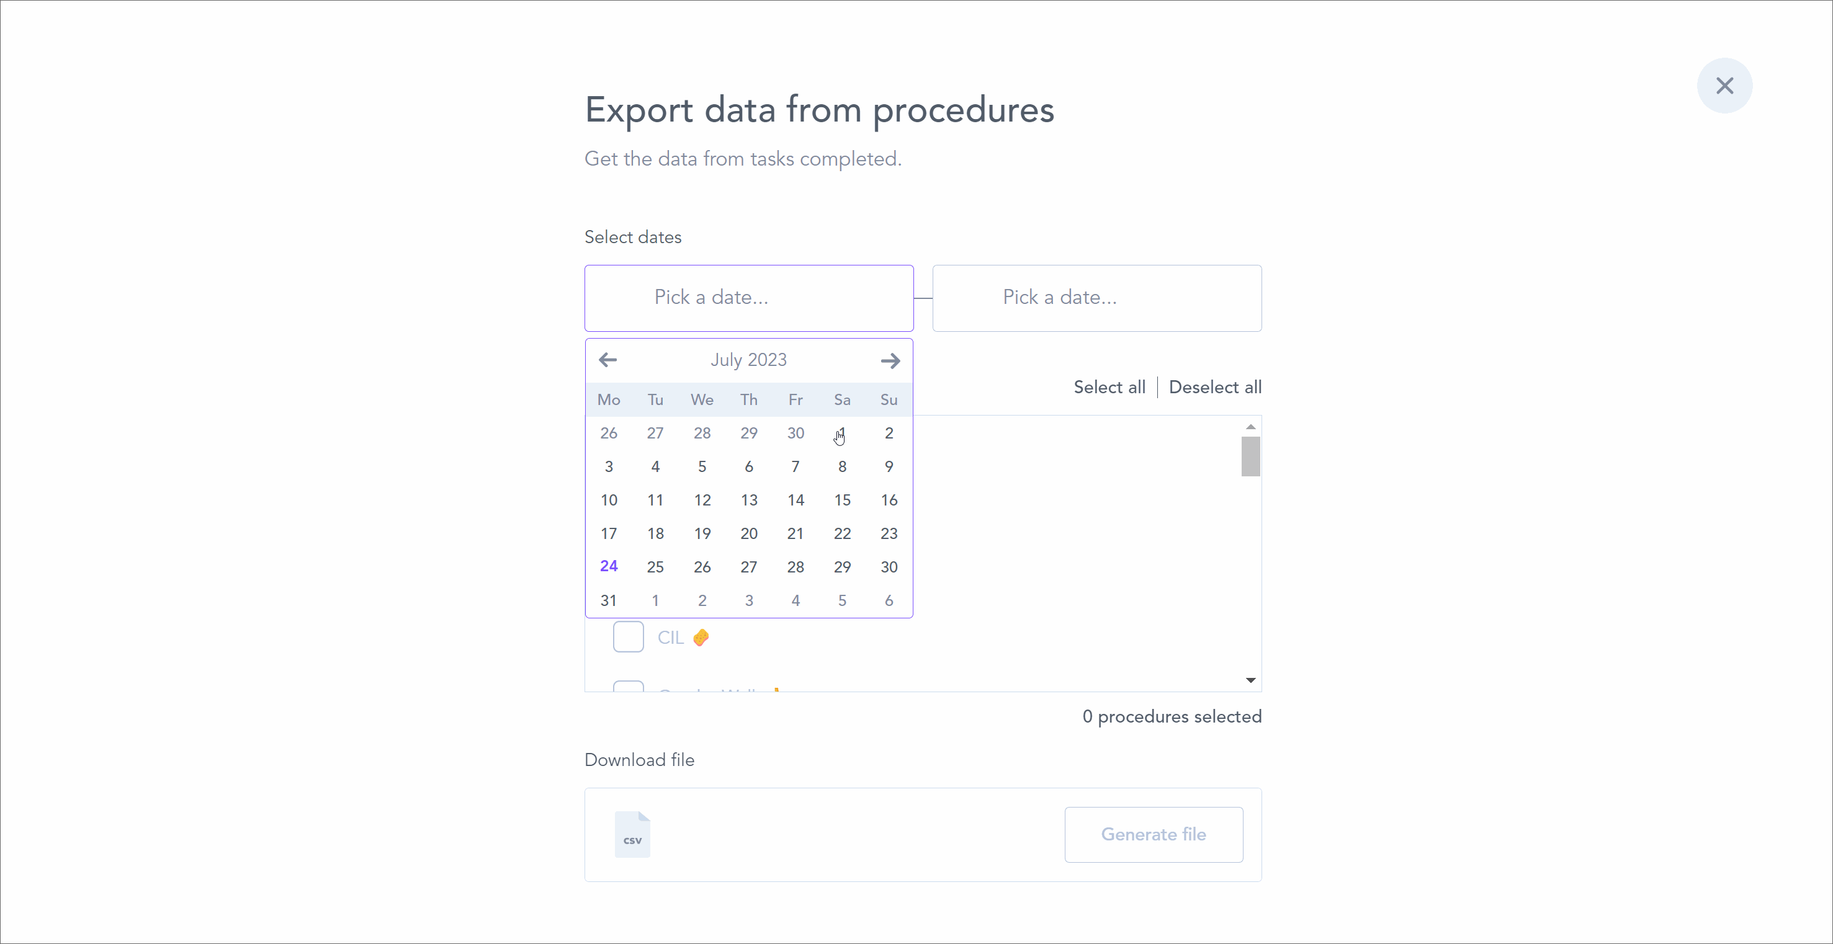
Task: Advance calendar to next month
Action: (889, 361)
